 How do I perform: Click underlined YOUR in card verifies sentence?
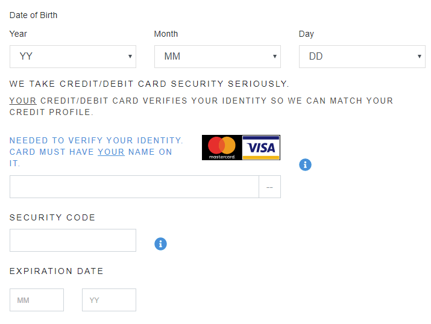(23, 101)
